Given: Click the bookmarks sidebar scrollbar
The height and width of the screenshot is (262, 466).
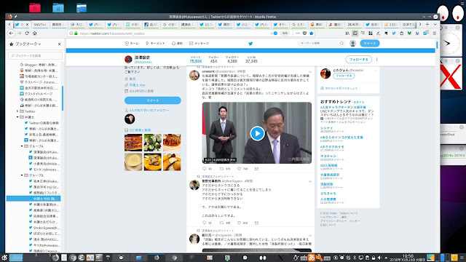Looking at the screenshot, I should point(63,98).
